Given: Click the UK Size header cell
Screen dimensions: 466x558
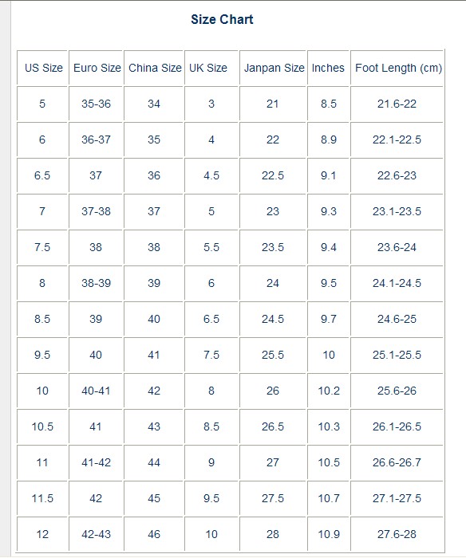Looking at the screenshot, I should [211, 68].
